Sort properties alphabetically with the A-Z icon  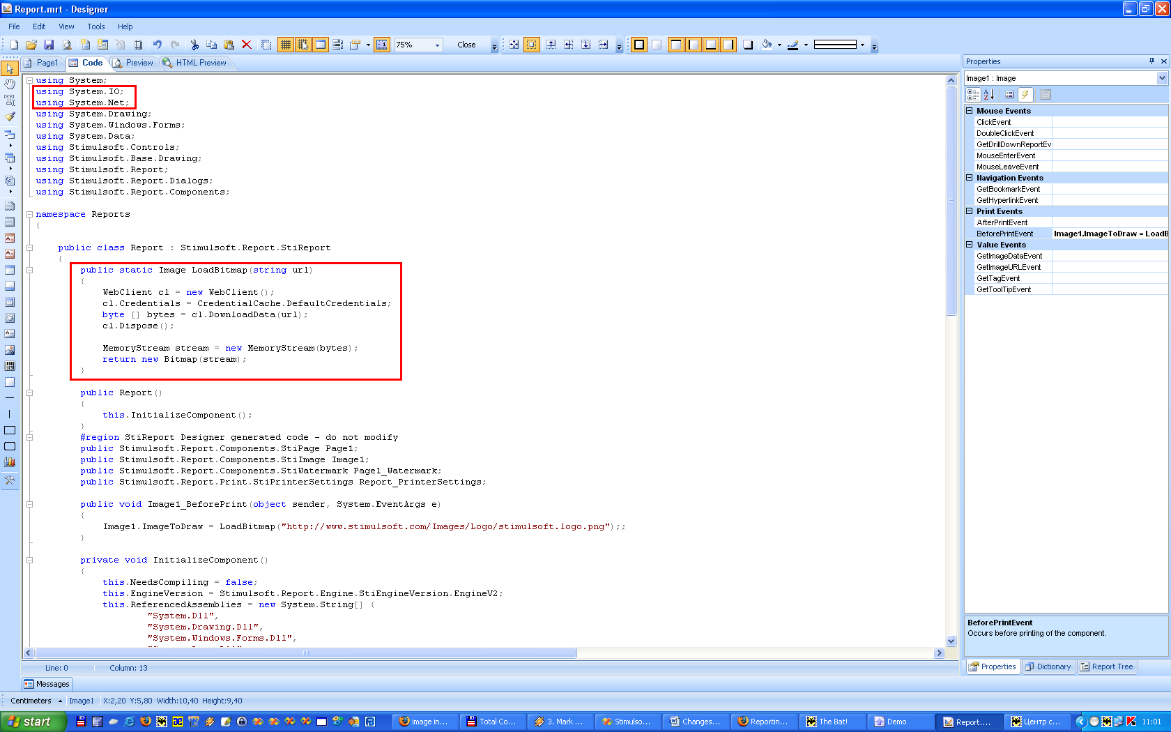click(x=989, y=95)
